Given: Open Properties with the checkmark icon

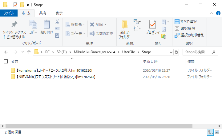Looking at the screenshot, I should pyautogui.click(x=152, y=25).
